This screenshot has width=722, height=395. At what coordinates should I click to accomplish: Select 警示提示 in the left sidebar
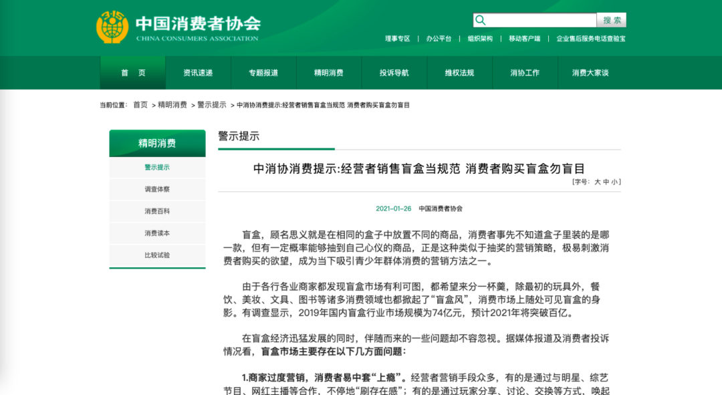(158, 168)
